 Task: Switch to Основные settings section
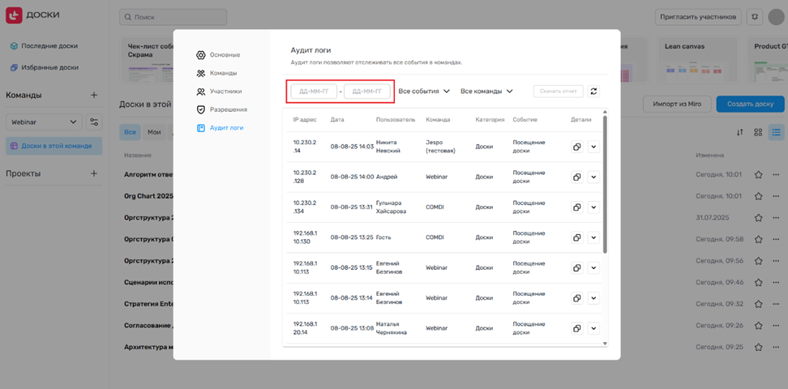224,55
